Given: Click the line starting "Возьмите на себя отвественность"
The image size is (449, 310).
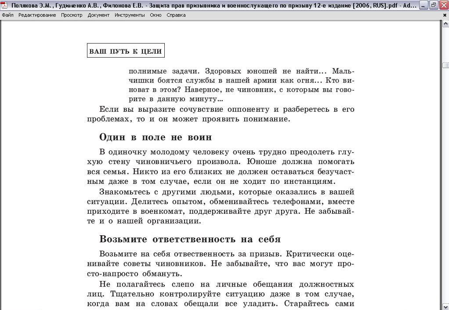Looking at the screenshot, I should pos(227,254).
